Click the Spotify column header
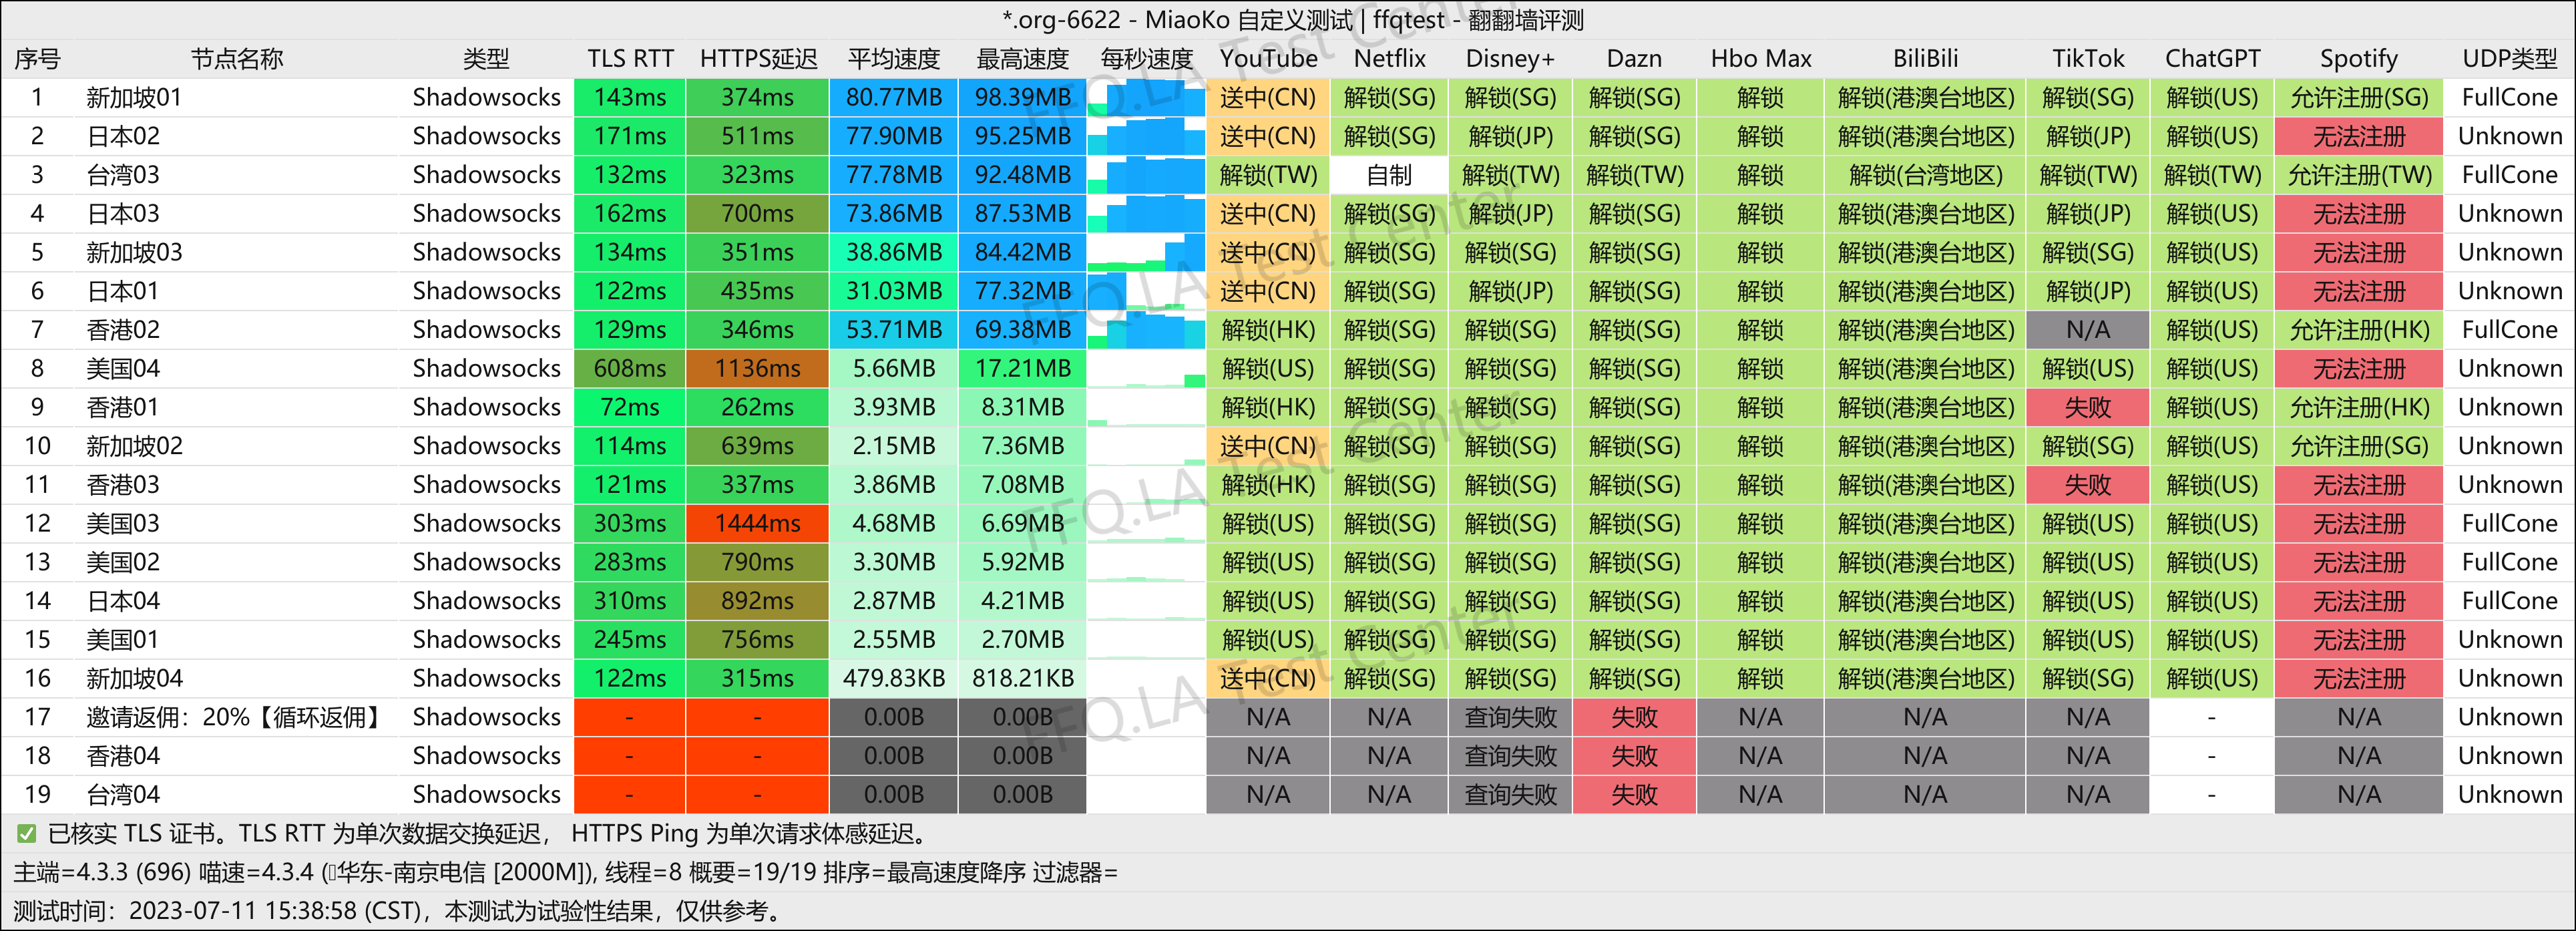The image size is (2576, 931). [2358, 59]
